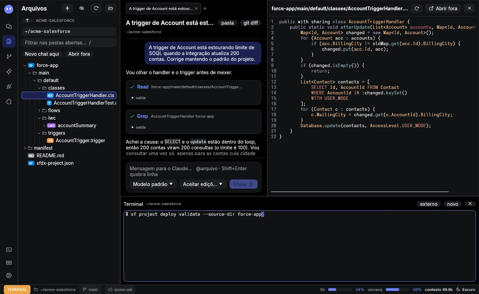Screen dimensions: 479x294
Task: Click the TR icon beside AccountTrigger.trigger
Action: coord(50,141)
